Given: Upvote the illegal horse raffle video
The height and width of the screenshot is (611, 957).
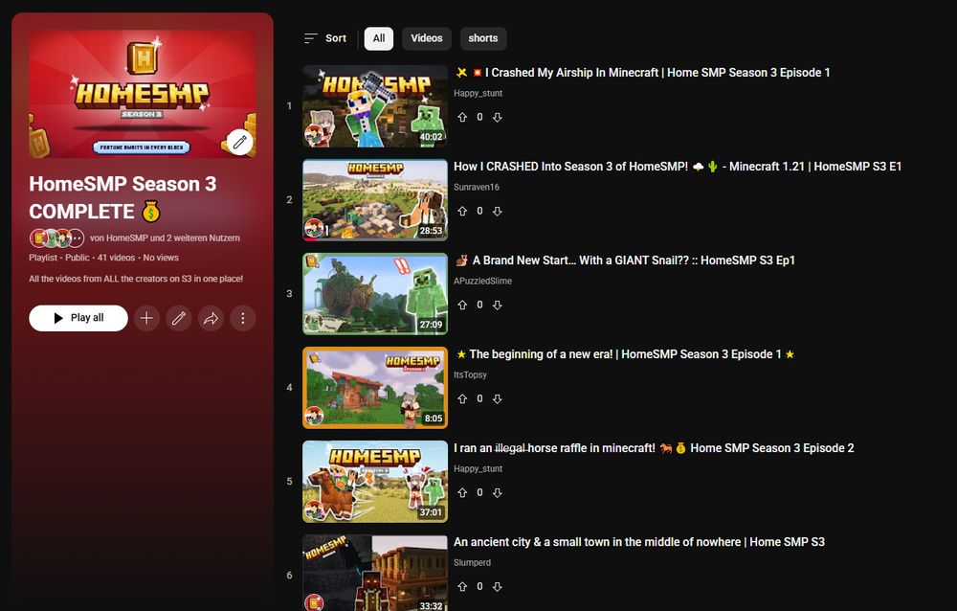Looking at the screenshot, I should tap(462, 492).
